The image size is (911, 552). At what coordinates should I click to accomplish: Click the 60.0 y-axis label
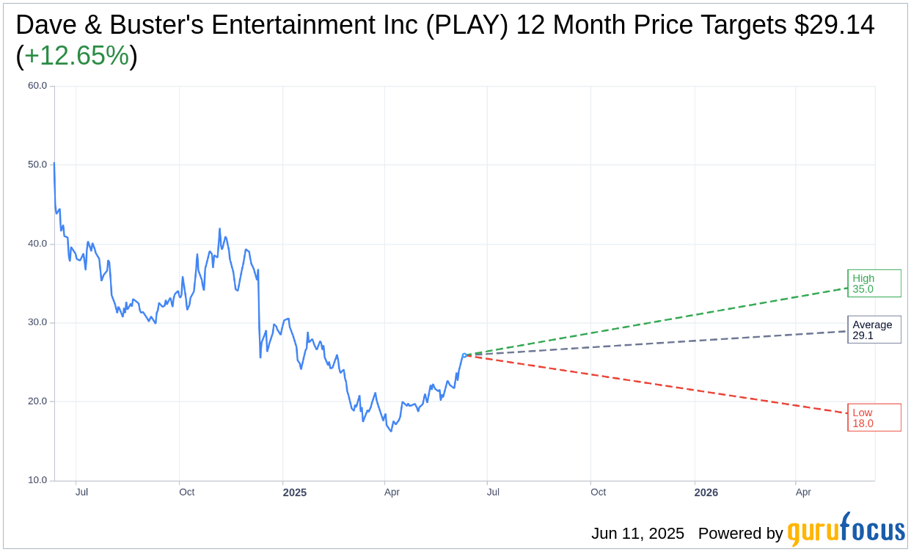[x=37, y=86]
